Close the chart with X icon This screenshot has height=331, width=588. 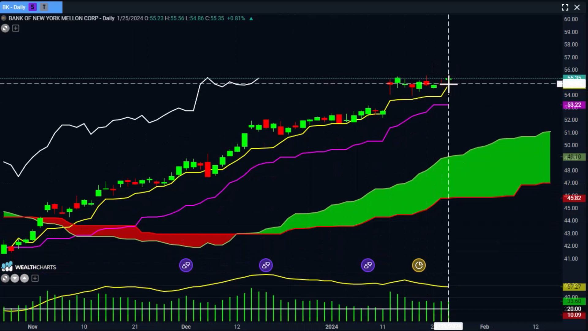pyautogui.click(x=577, y=7)
